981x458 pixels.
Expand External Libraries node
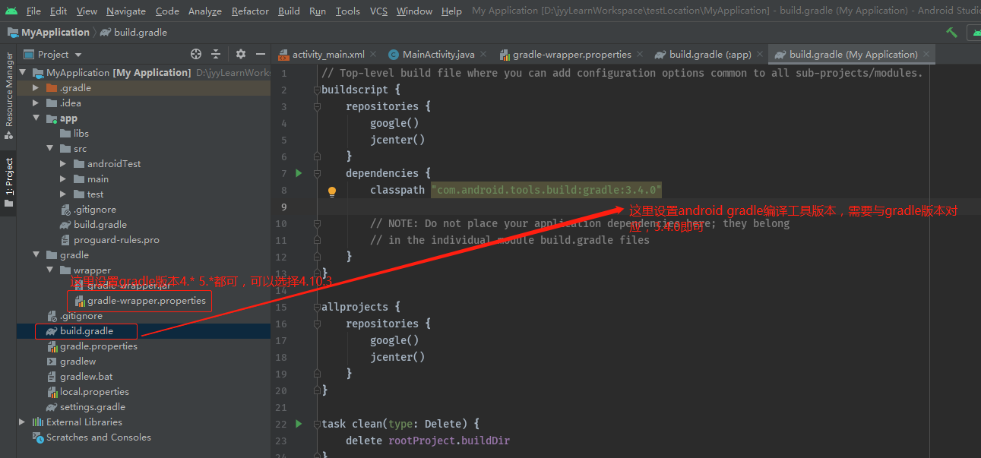coord(23,422)
